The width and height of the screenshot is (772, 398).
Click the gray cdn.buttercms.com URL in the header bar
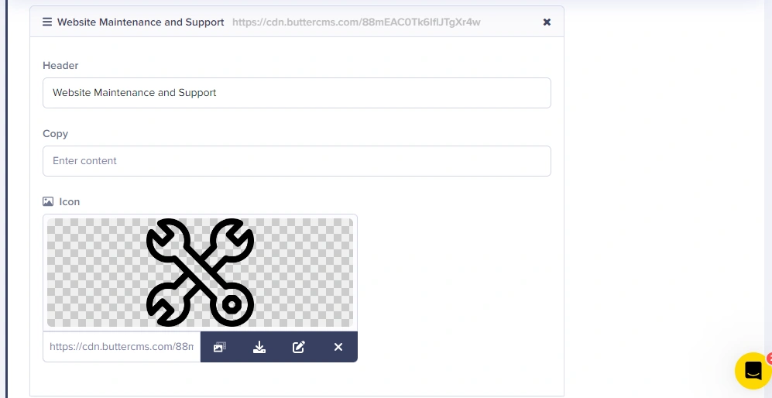tap(356, 22)
